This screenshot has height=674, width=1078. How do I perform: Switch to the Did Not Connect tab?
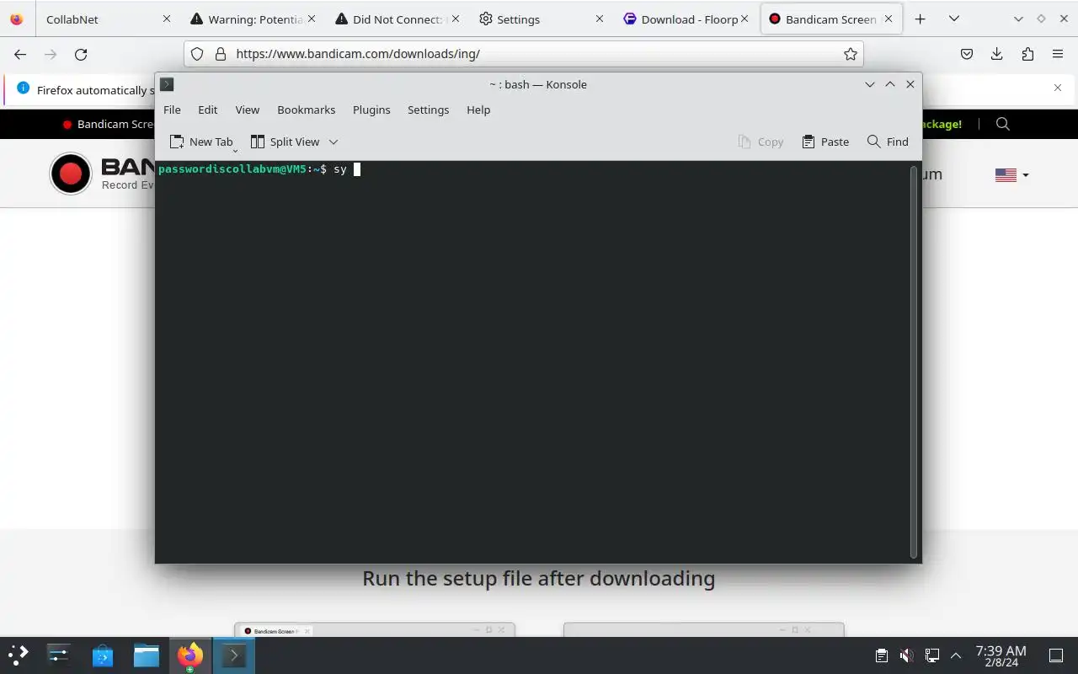pos(397,19)
